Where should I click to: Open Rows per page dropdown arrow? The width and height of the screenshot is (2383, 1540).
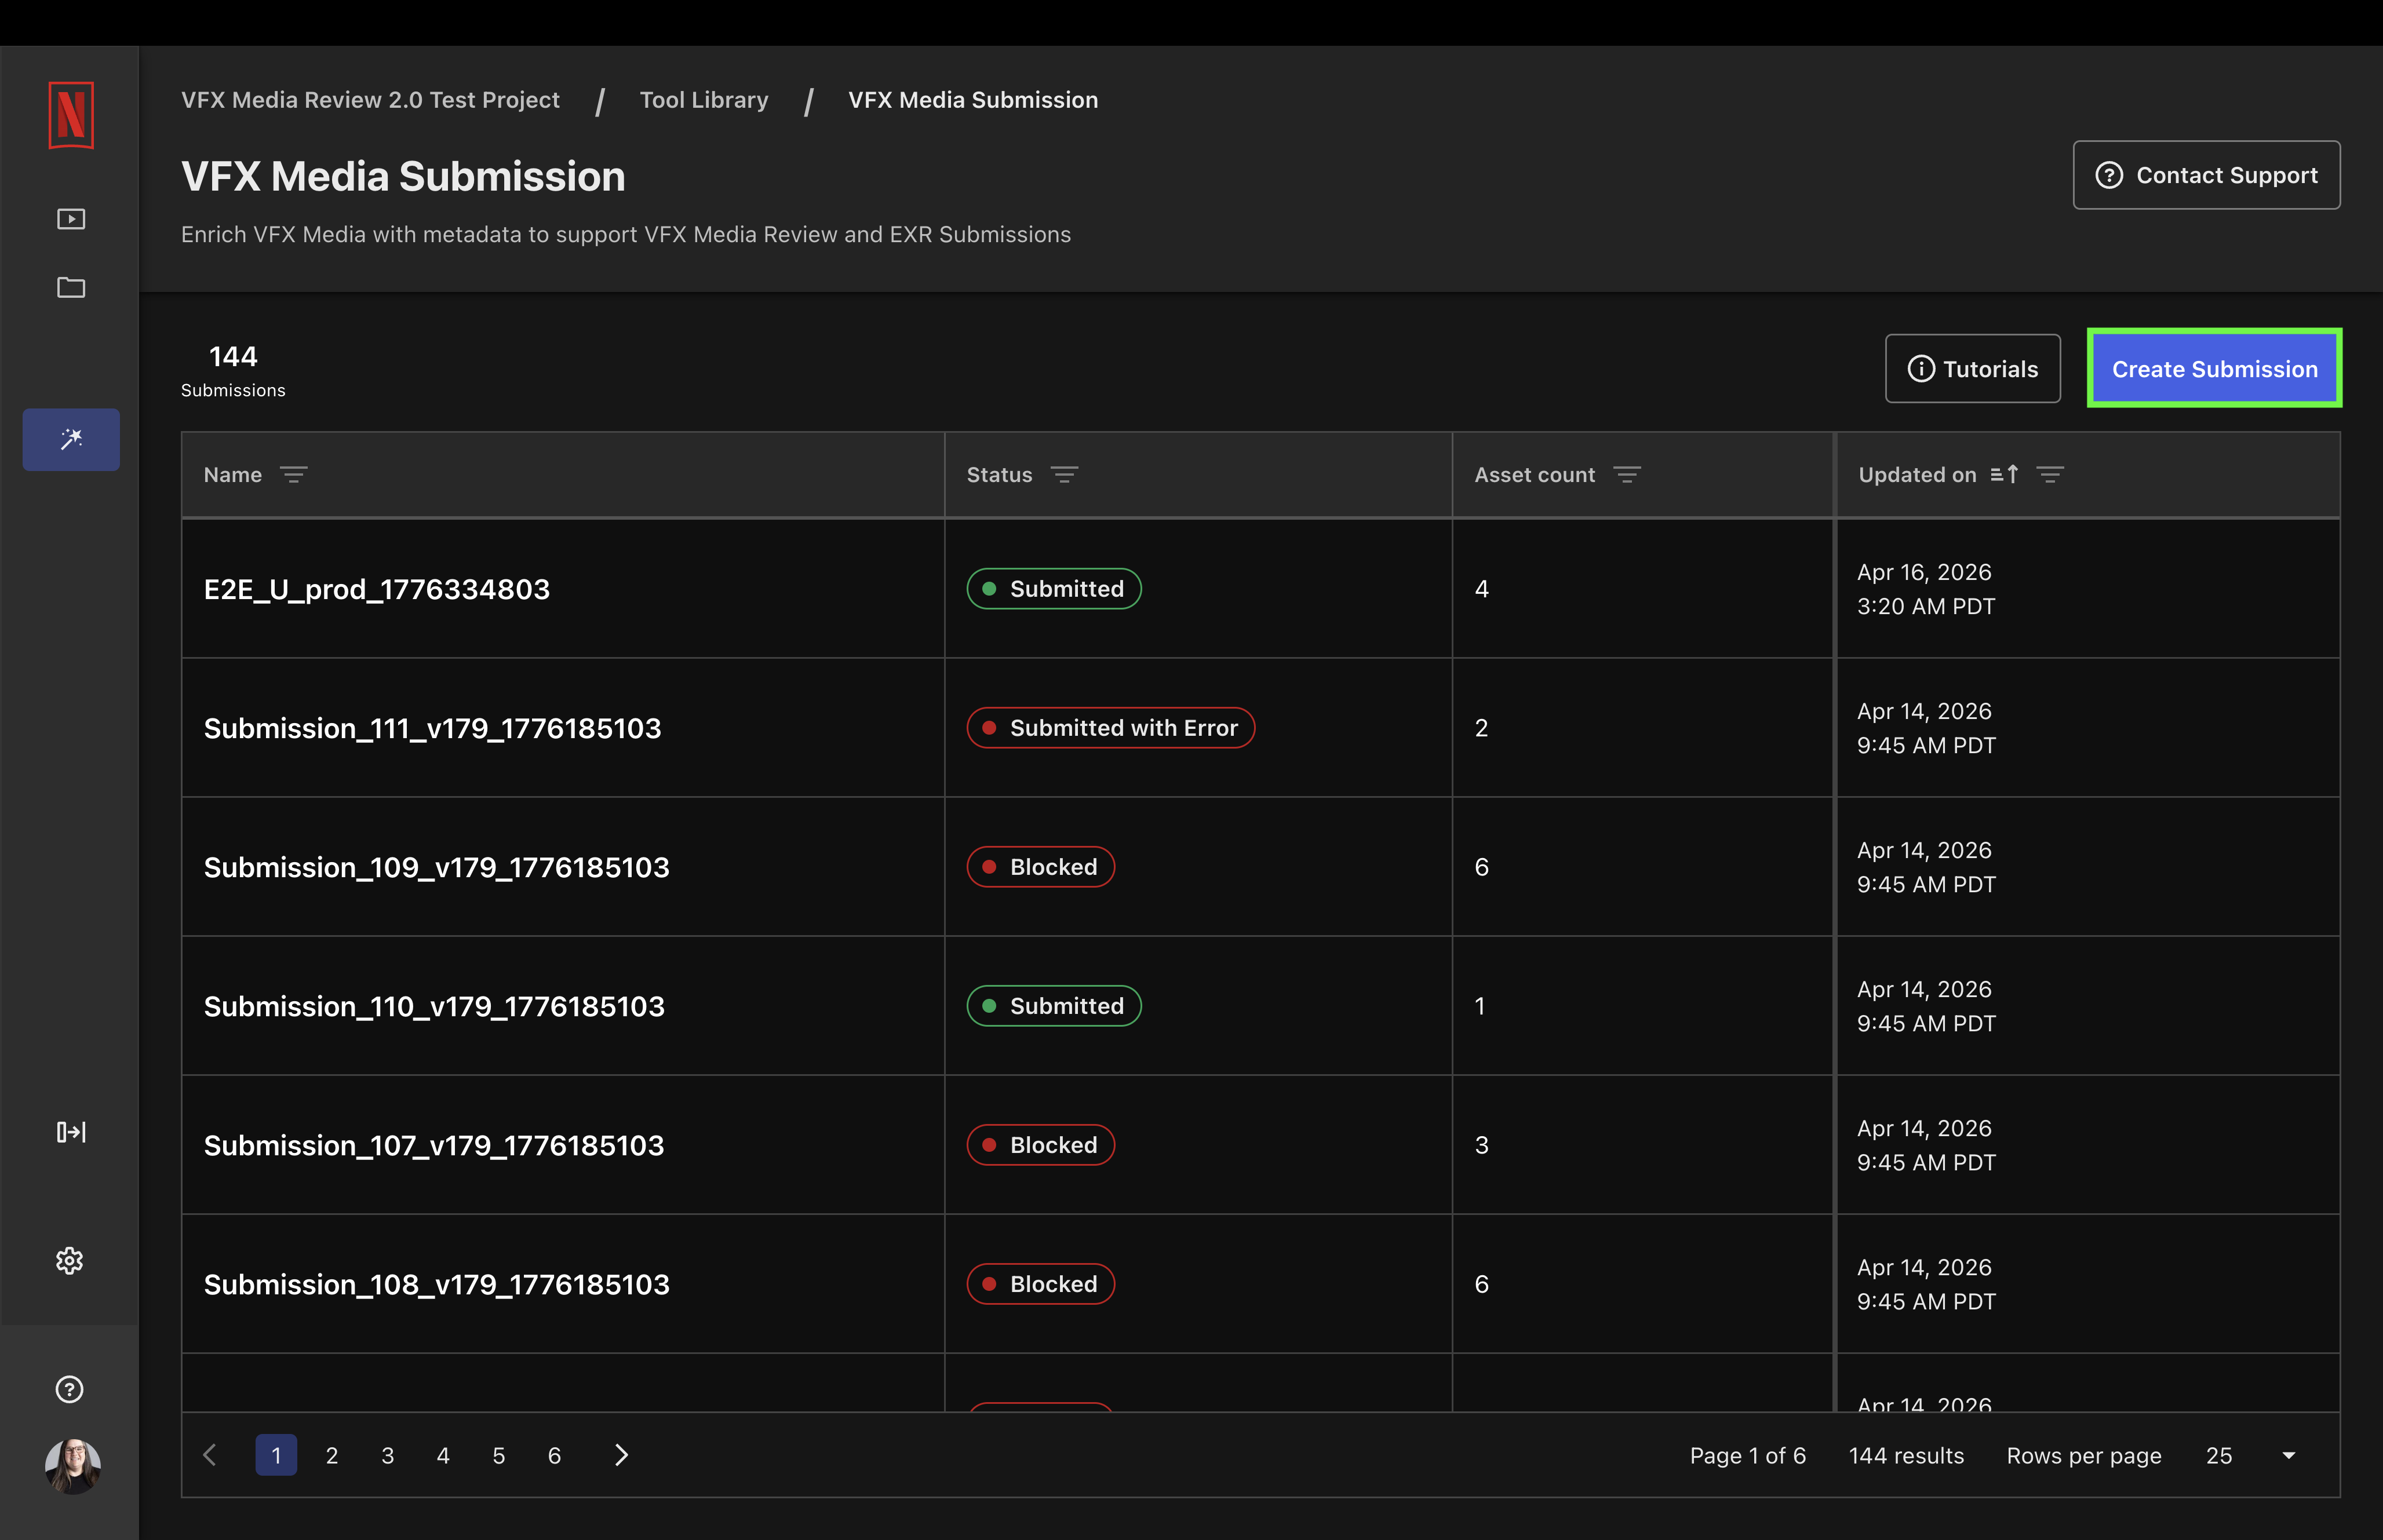[x=2289, y=1456]
